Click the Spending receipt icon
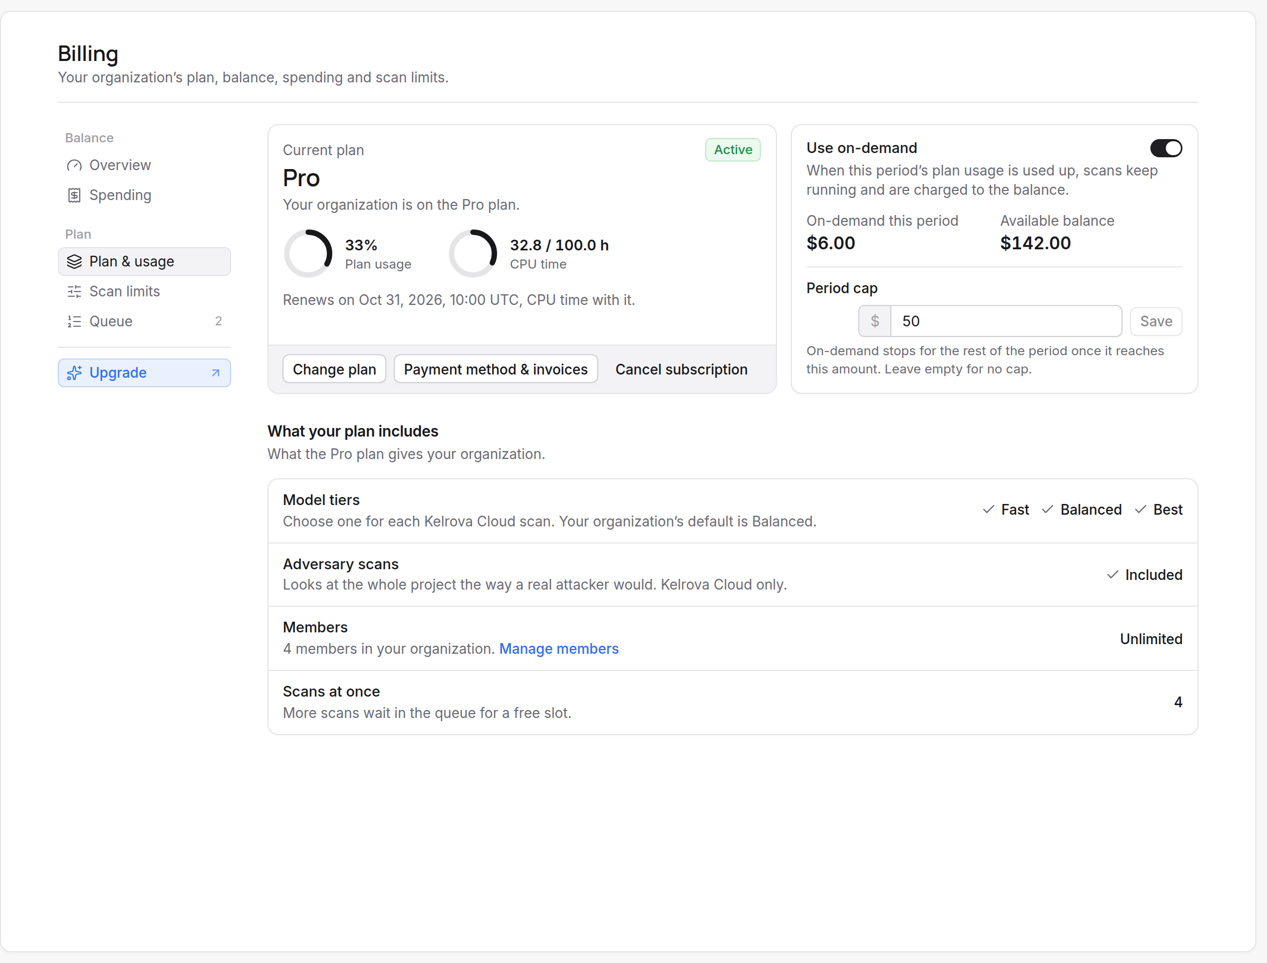The image size is (1267, 963). click(74, 195)
